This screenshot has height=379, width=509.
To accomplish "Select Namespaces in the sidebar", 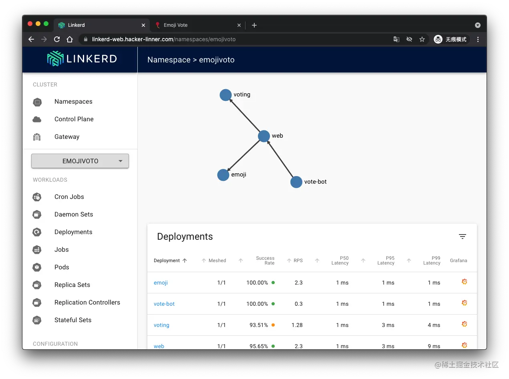I will pyautogui.click(x=73, y=102).
